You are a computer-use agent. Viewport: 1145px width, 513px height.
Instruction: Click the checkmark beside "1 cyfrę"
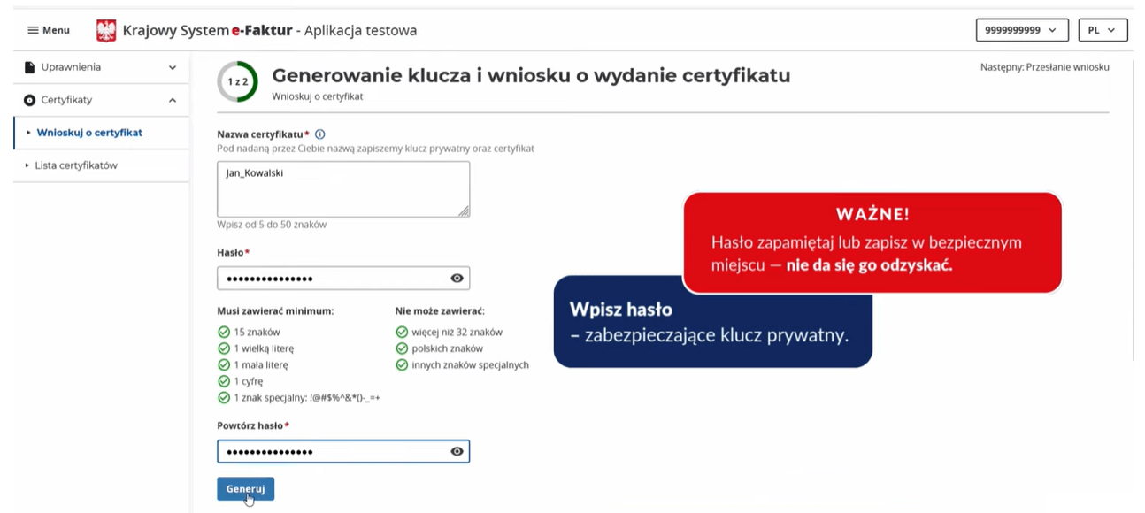[x=222, y=380]
